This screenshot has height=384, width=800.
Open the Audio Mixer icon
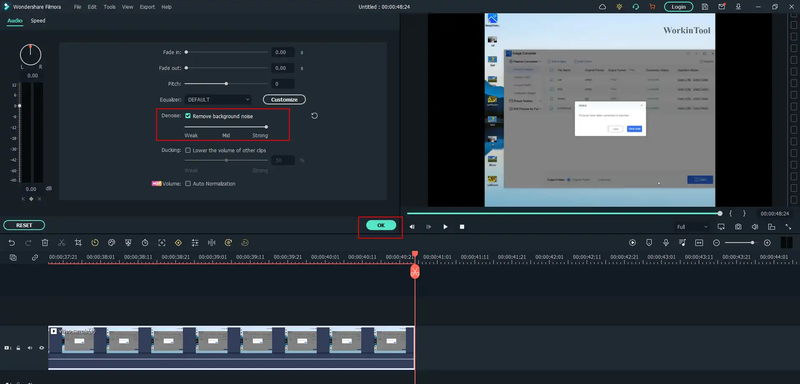click(x=682, y=243)
